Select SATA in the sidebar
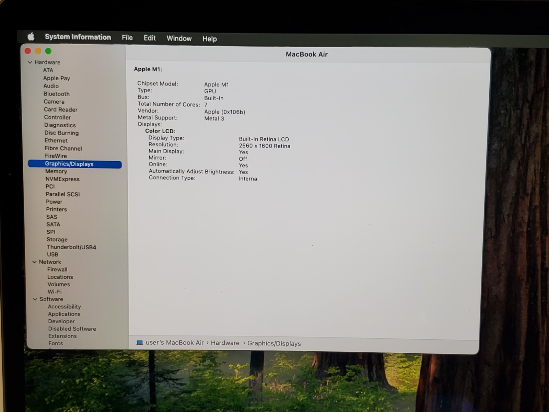549x412 pixels. pyautogui.click(x=53, y=225)
